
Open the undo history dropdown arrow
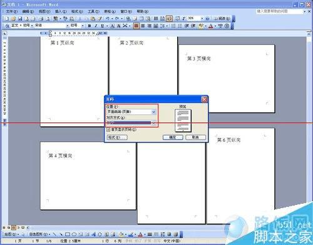tap(112, 19)
